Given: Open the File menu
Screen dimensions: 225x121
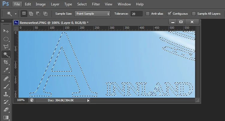Looking at the screenshot, I should 17,4.
